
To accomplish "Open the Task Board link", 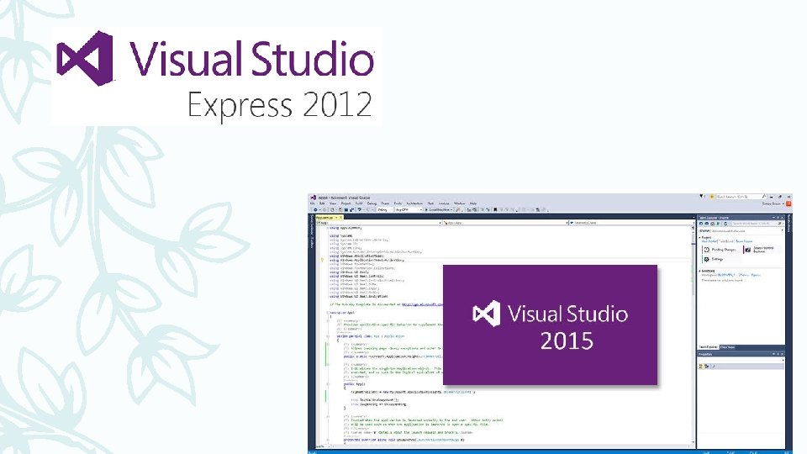I will [726, 241].
